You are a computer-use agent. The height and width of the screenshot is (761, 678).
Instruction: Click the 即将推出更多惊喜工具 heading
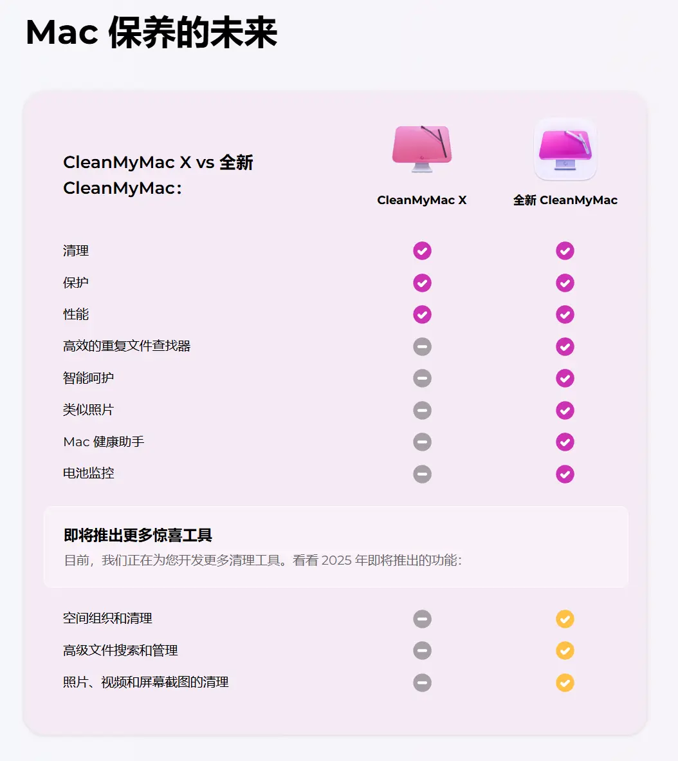(138, 535)
